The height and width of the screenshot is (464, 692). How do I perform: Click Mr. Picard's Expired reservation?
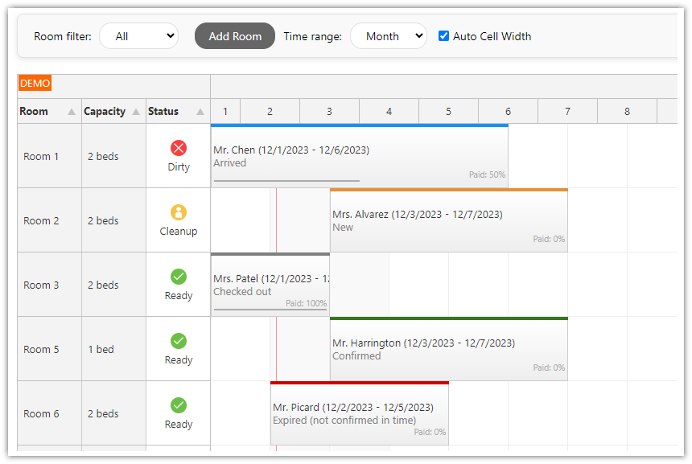(359, 413)
